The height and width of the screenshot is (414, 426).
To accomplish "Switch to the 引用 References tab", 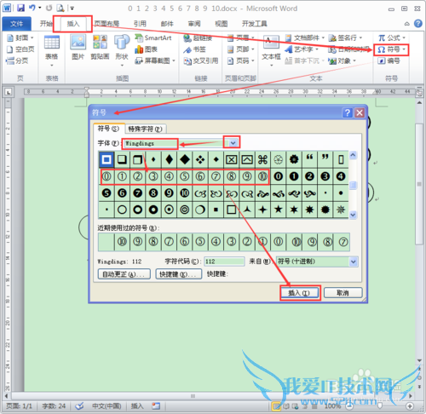I will tap(140, 24).
